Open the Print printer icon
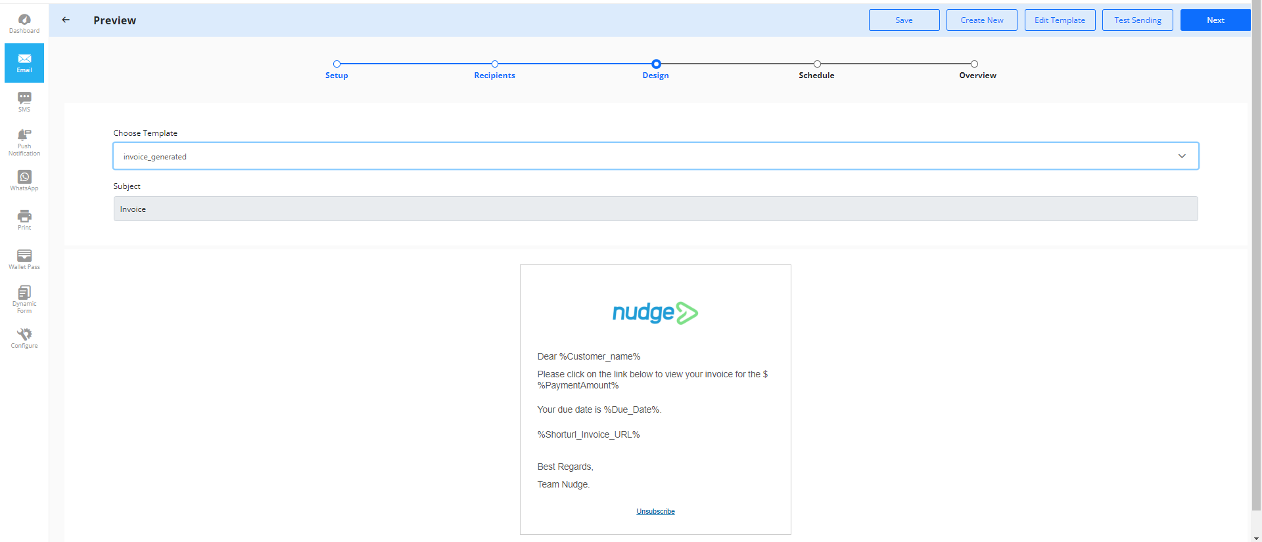 24,216
